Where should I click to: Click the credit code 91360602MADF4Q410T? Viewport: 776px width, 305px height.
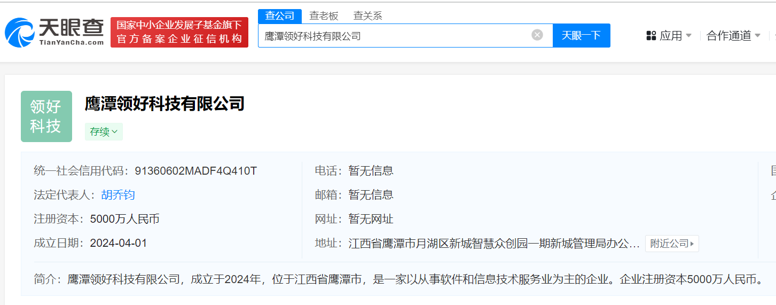tap(195, 171)
